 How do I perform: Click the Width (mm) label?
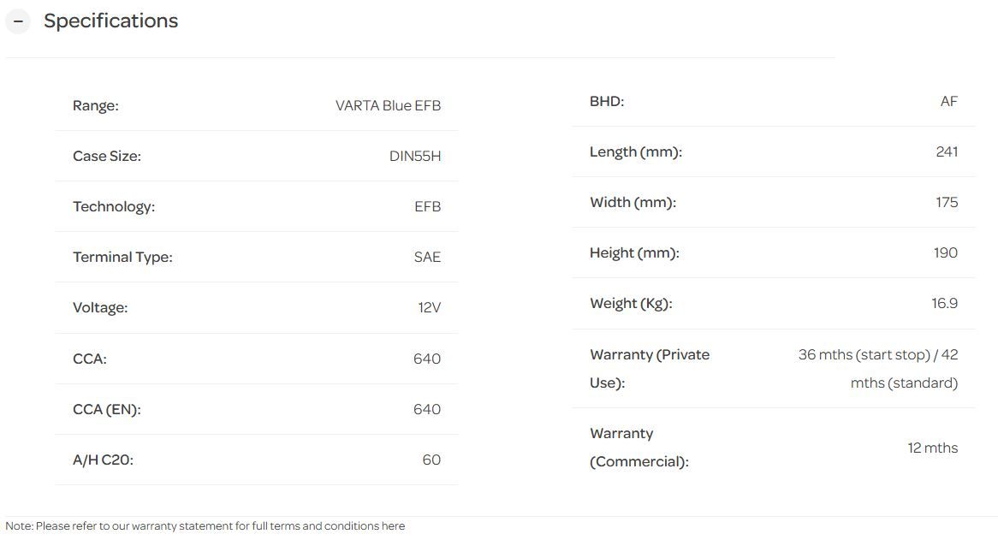coord(633,203)
